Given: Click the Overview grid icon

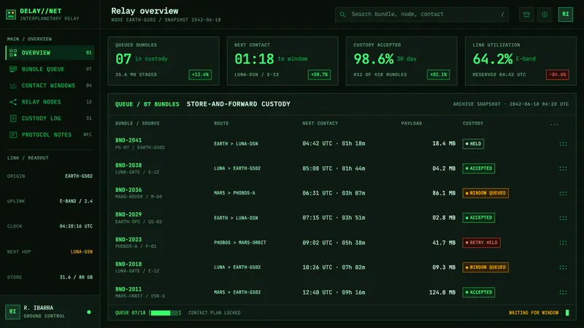Looking at the screenshot, I should (13, 52).
